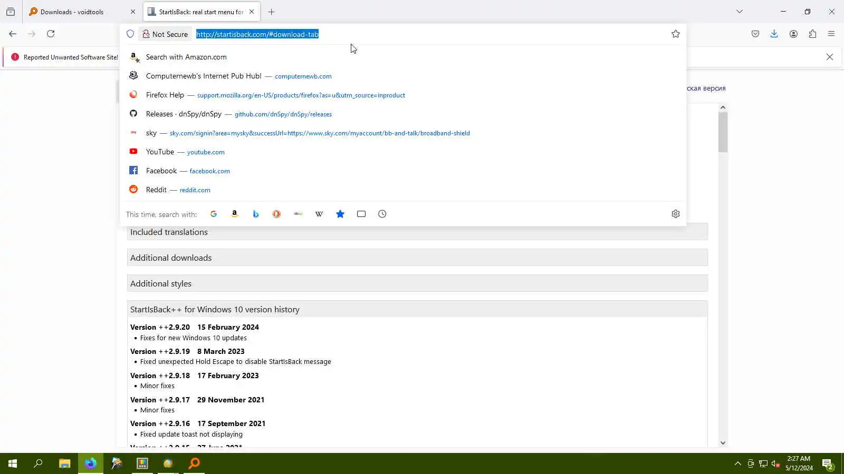
Task: Expand the Additional downloads section
Action: coord(417,258)
